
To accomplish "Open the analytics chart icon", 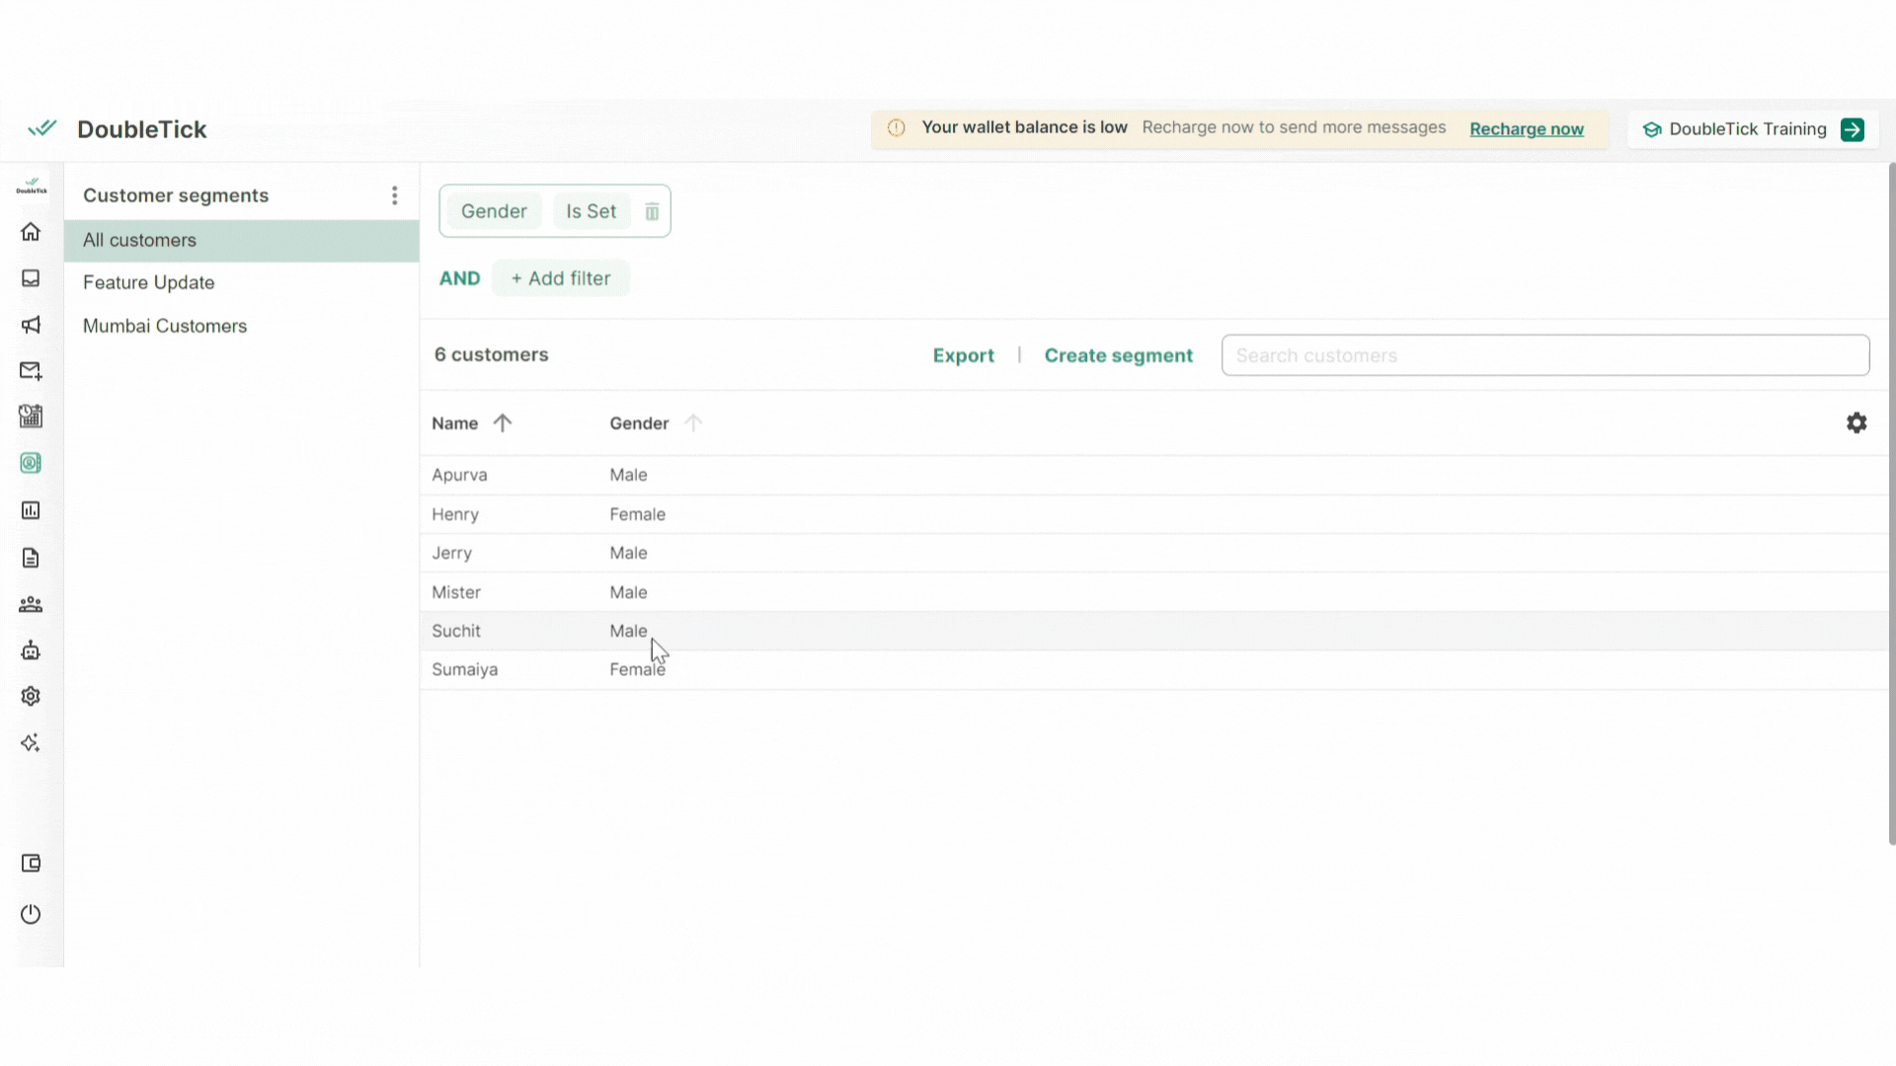I will [31, 510].
